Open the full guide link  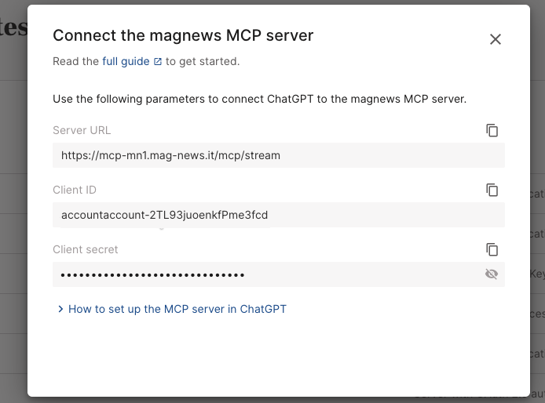(x=126, y=61)
